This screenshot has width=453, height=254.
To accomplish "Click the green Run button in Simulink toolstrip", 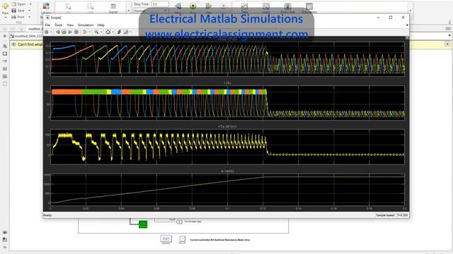I will pos(193,6).
